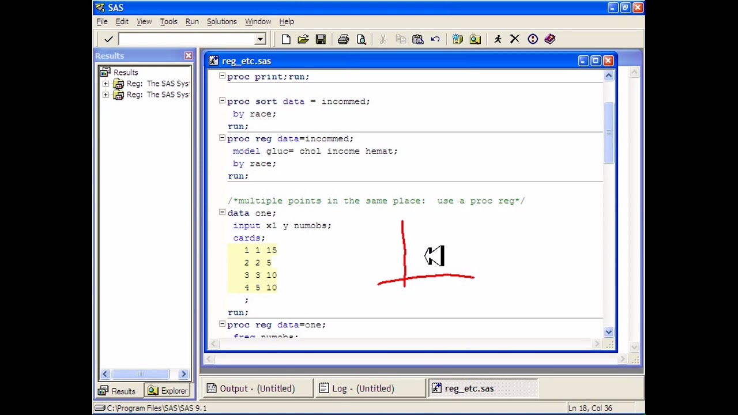Save the program with diskette icon
This screenshot has width=738, height=415.
(321, 39)
